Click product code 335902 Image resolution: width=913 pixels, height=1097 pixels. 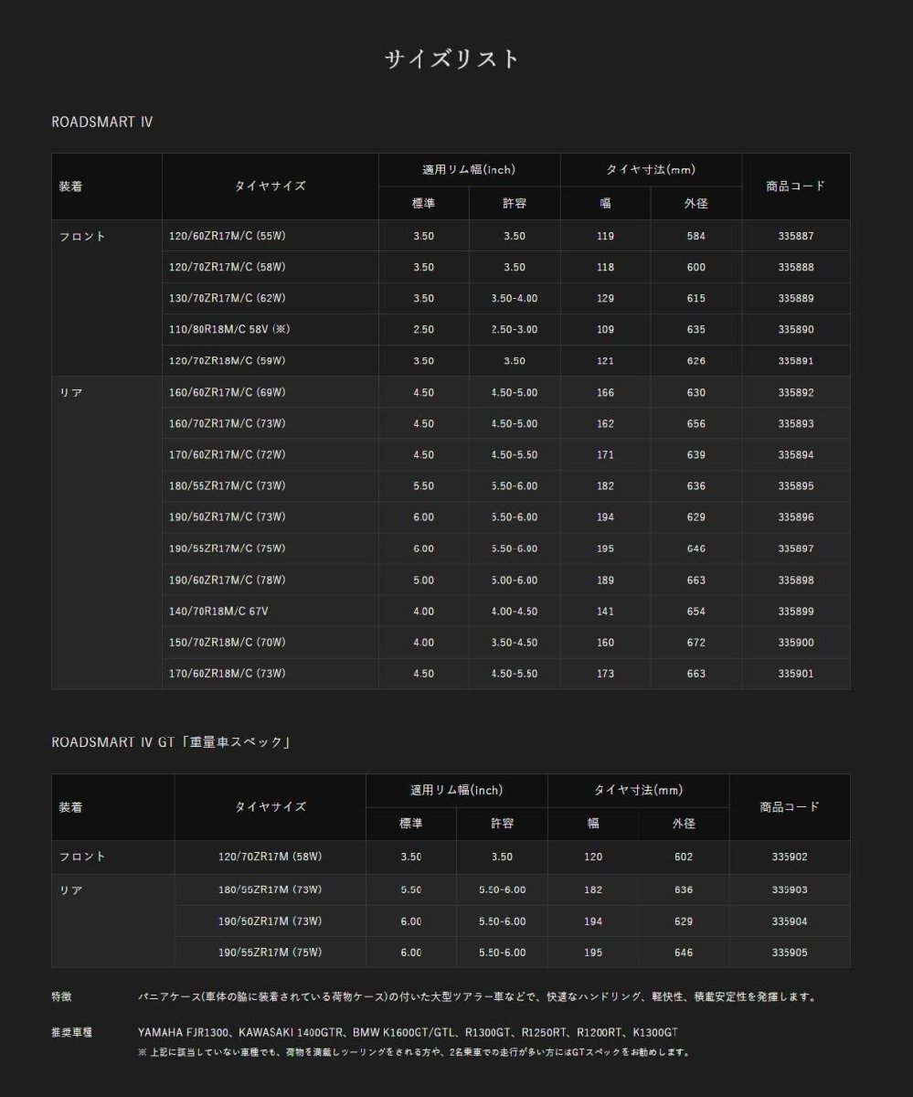pos(790,857)
